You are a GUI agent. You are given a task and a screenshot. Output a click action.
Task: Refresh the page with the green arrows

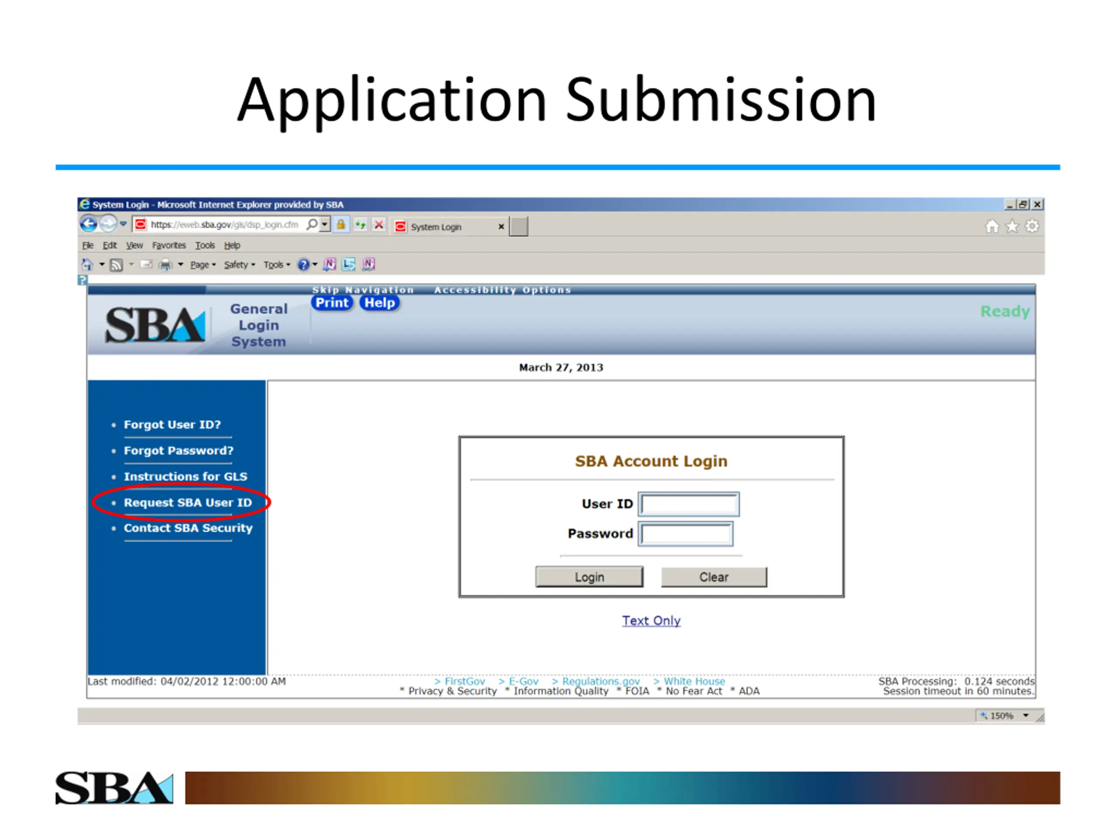pyautogui.click(x=360, y=225)
